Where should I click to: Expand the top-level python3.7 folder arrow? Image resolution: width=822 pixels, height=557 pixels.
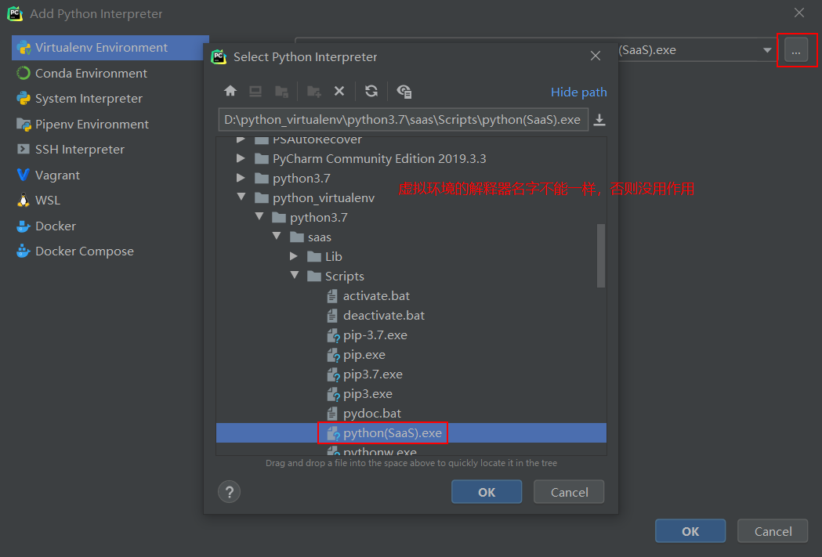point(241,178)
